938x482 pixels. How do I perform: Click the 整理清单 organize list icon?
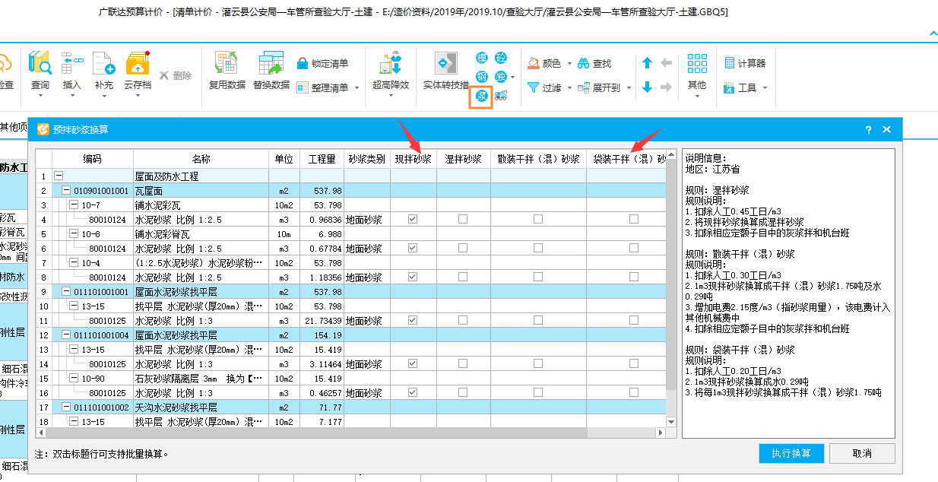pyautogui.click(x=302, y=87)
